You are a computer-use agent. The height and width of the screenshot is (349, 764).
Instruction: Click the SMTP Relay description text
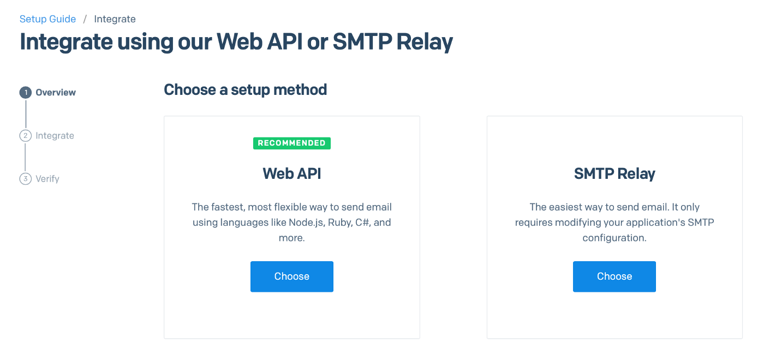click(614, 222)
